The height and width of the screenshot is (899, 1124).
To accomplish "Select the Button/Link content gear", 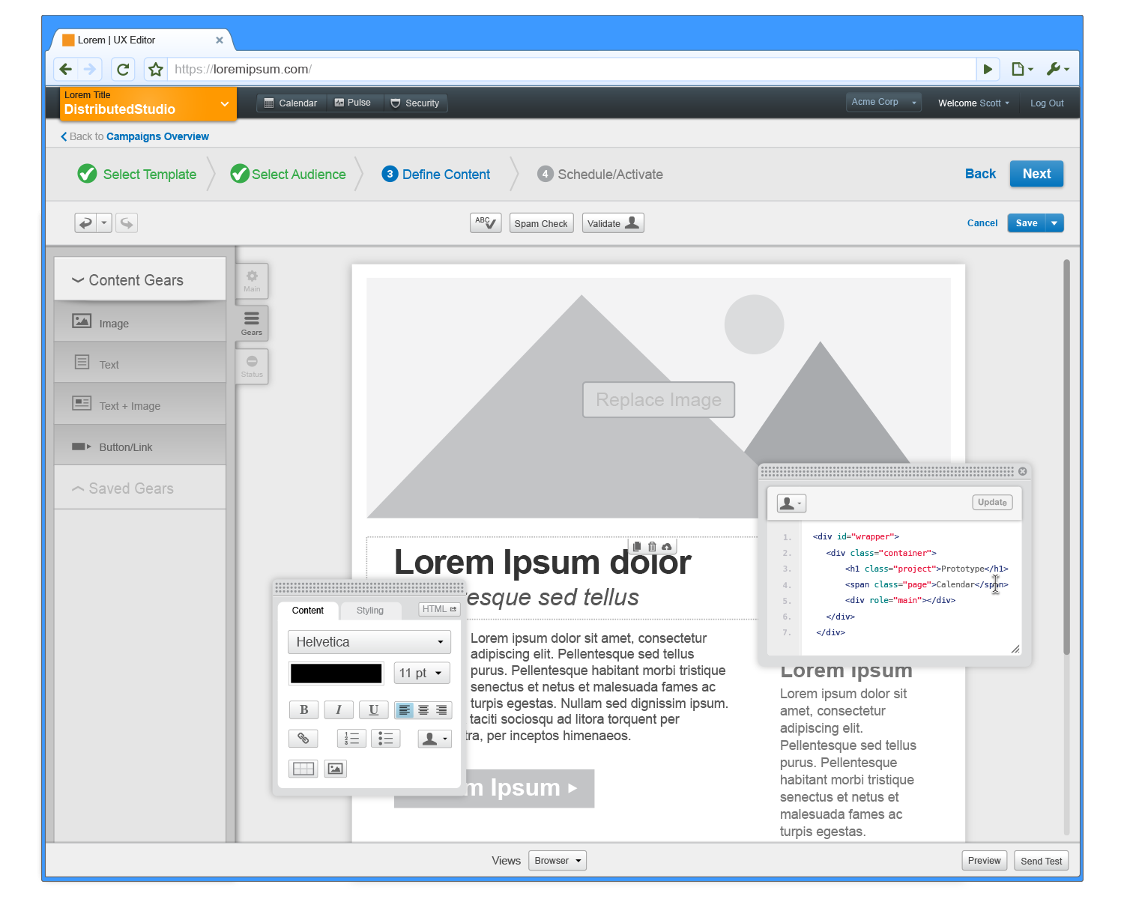I will [140, 446].
